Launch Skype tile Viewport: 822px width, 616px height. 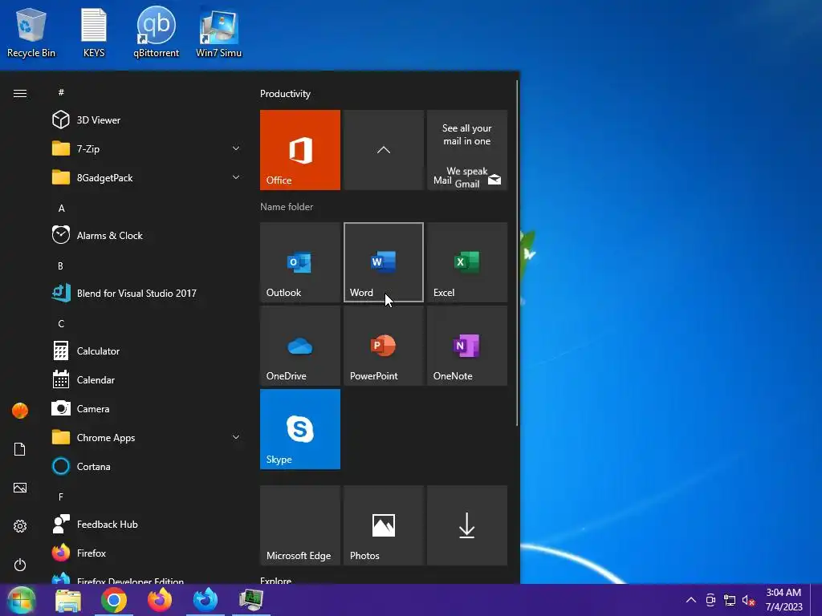point(300,429)
